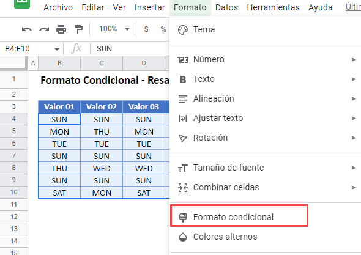
Task: Open the name box B4:E10 dropdown arrow
Action: [57, 49]
